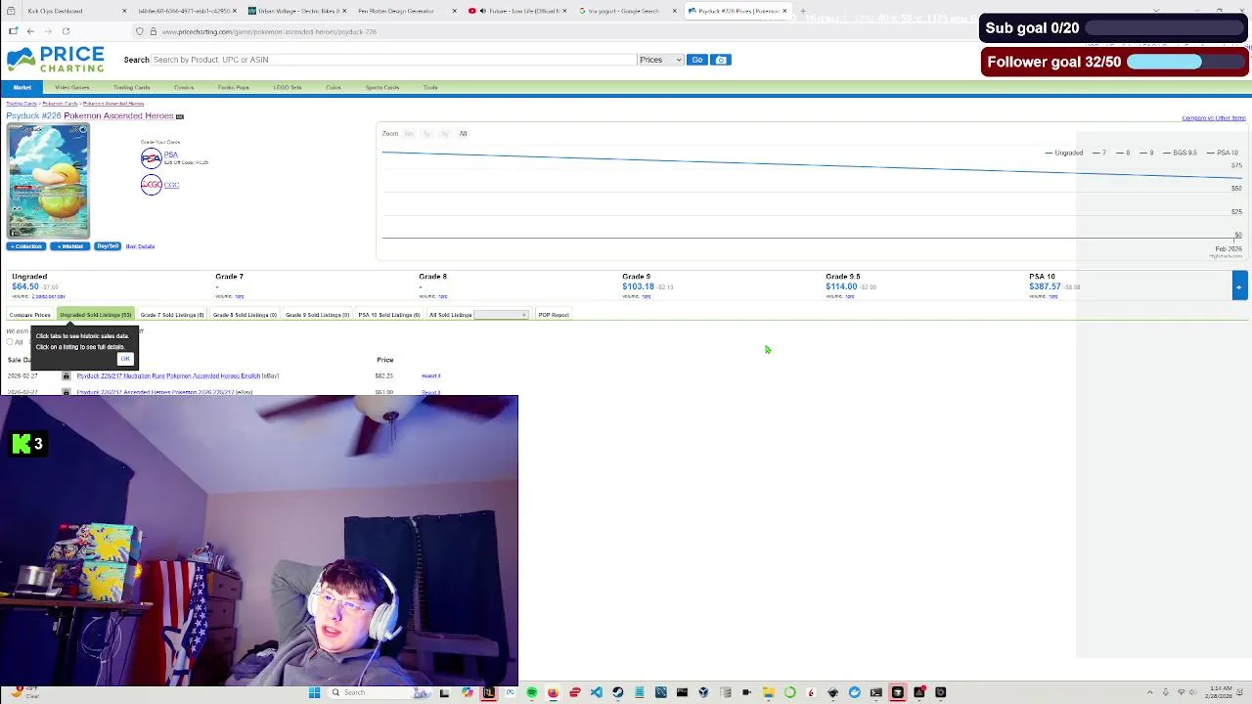Dismiss the tooltip with OK button
This screenshot has height=704, width=1252.
point(125,359)
